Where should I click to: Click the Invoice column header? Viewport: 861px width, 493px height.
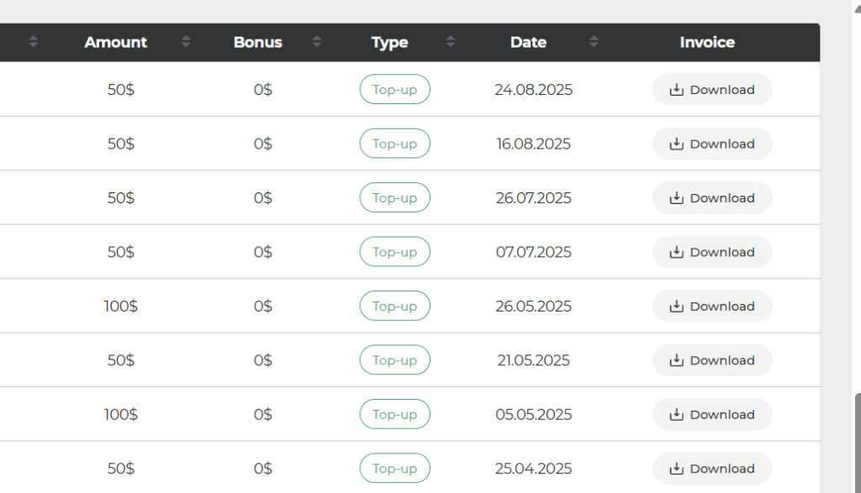click(x=707, y=42)
